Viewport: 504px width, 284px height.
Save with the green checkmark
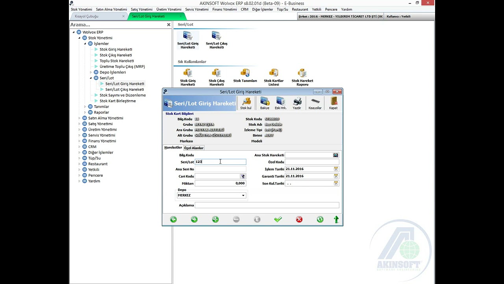[x=278, y=219]
